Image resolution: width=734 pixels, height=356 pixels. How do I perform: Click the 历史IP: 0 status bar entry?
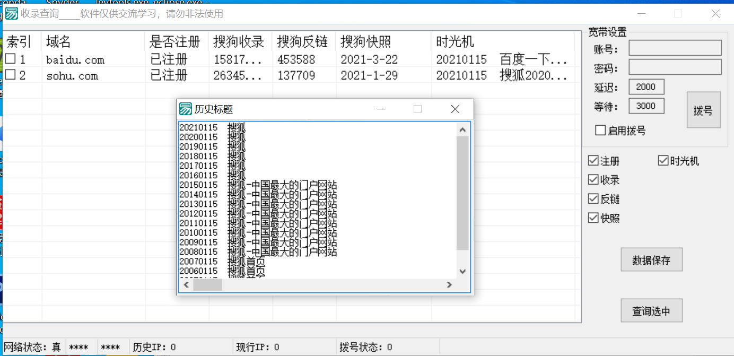coord(154,348)
